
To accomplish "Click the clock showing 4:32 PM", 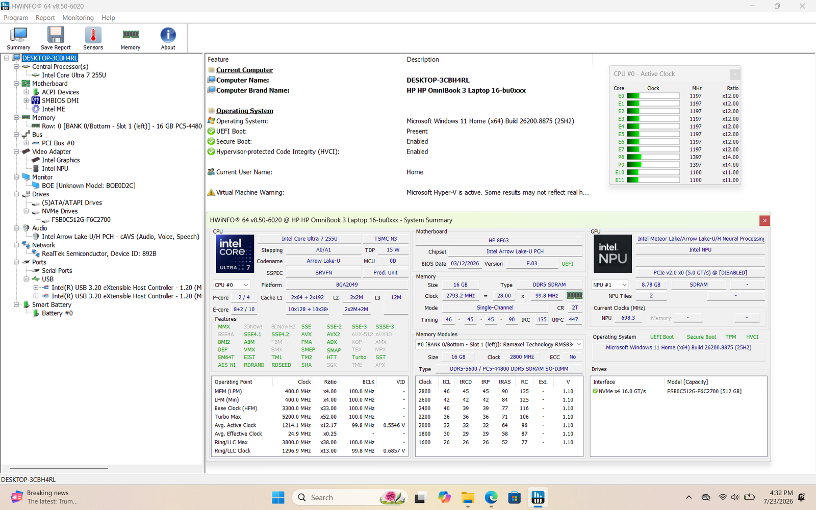I will [778, 497].
